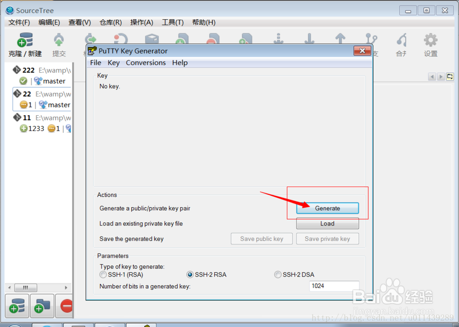Open the PuTTY Help menu
The image size is (459, 327).
click(x=180, y=63)
